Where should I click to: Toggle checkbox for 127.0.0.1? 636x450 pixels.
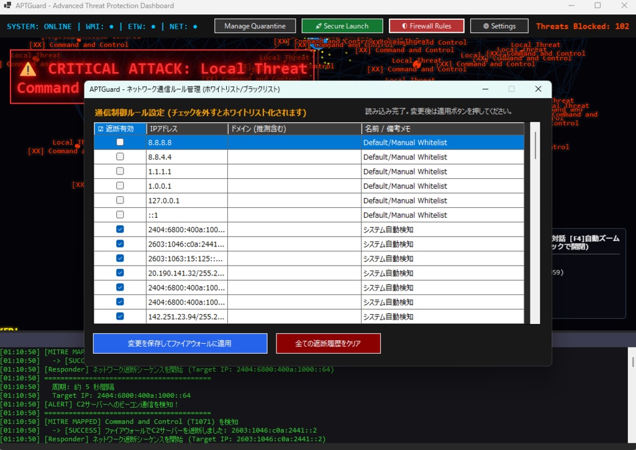pos(120,200)
